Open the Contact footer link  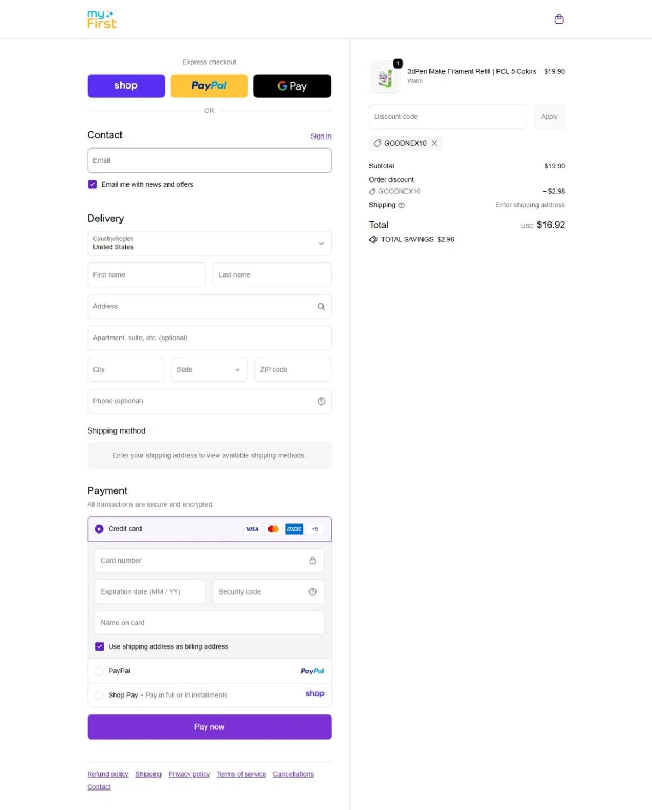tap(99, 787)
